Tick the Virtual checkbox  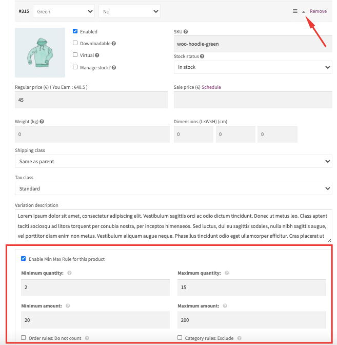(x=75, y=55)
